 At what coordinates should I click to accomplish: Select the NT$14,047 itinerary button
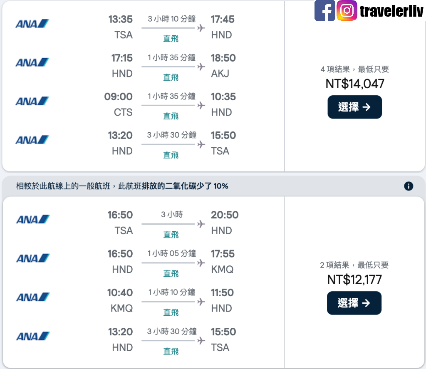coord(354,107)
